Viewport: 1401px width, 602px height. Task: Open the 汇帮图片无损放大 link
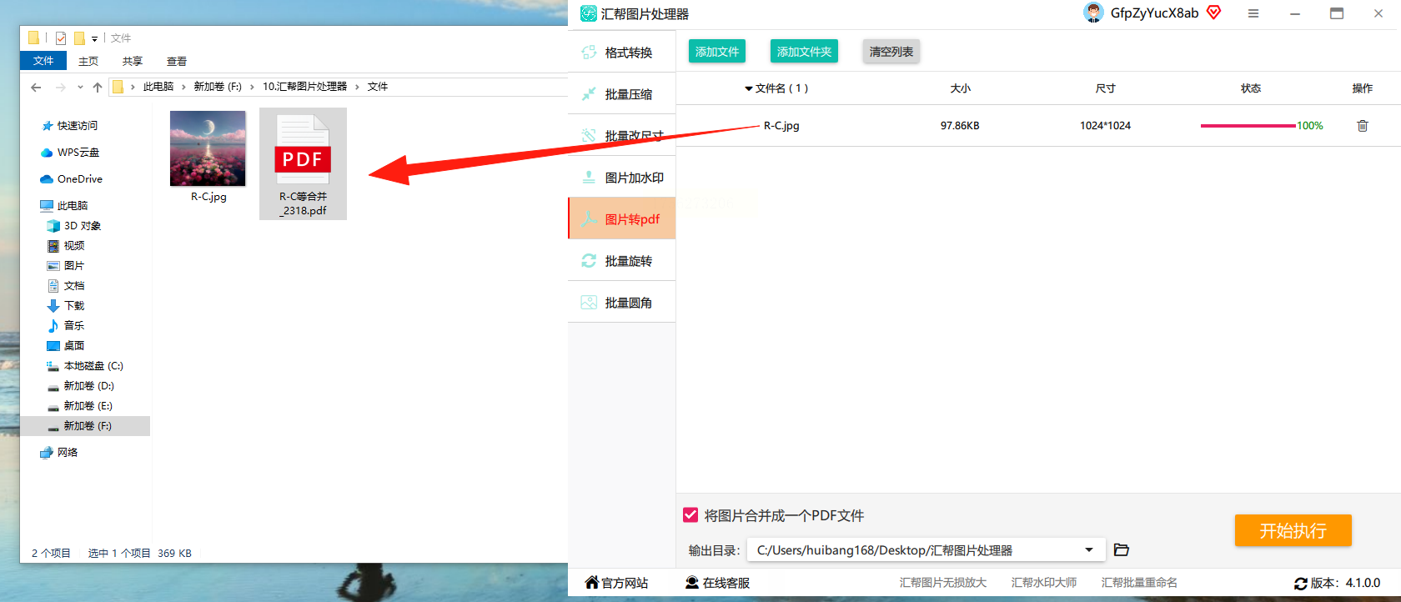click(x=942, y=583)
